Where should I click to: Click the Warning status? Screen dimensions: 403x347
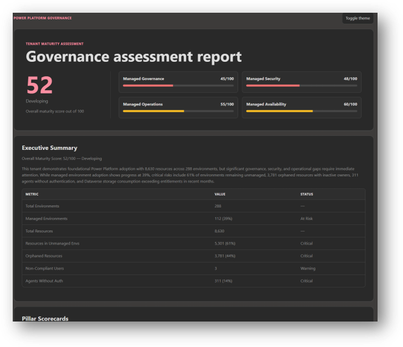click(308, 268)
